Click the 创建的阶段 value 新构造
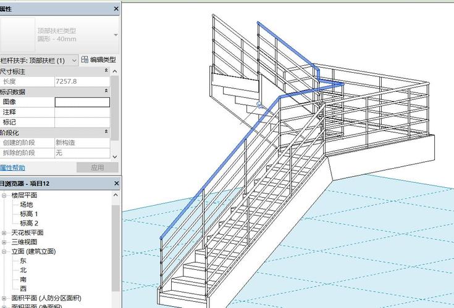This screenshot has width=454, height=308. point(65,142)
